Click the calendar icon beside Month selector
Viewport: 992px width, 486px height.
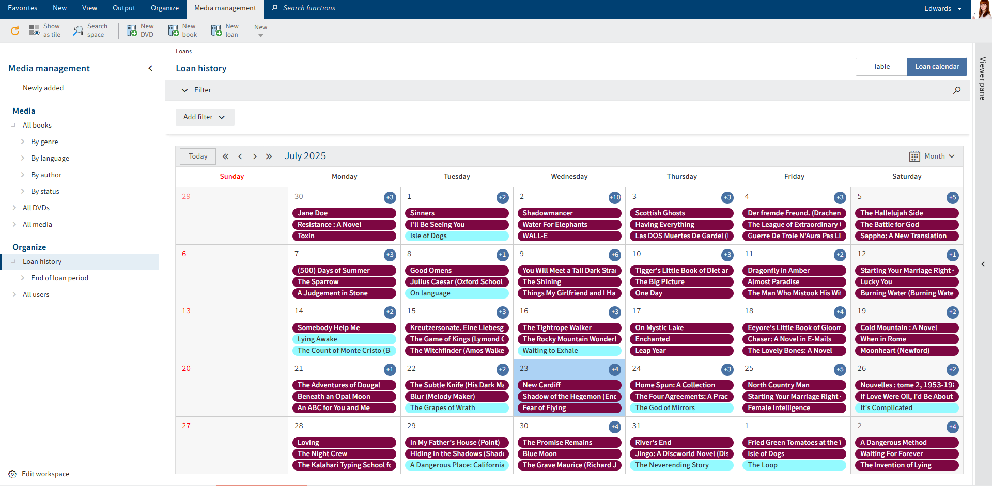tap(915, 156)
